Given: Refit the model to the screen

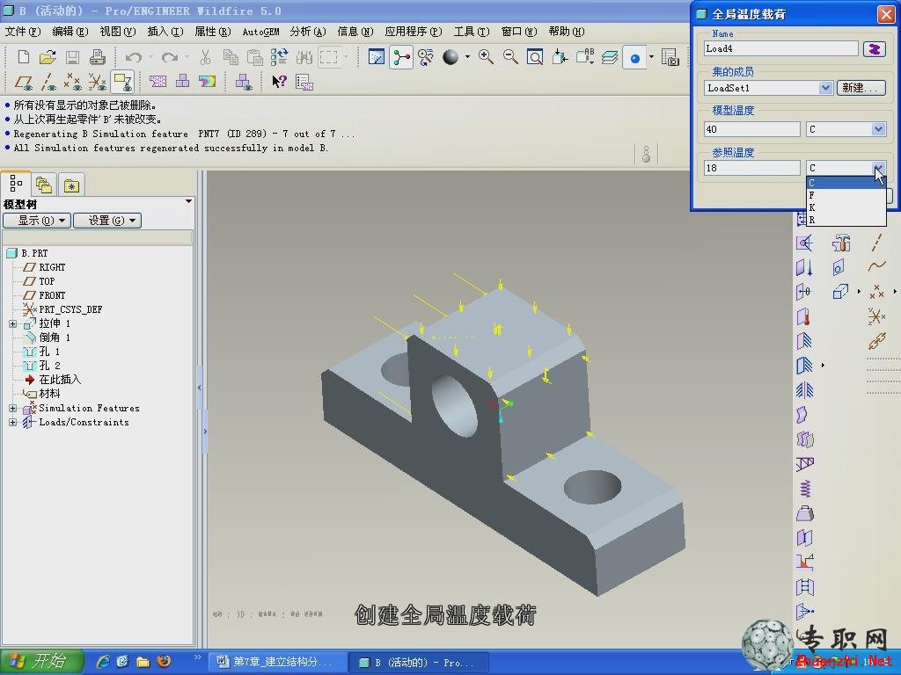Looking at the screenshot, I should 535,57.
